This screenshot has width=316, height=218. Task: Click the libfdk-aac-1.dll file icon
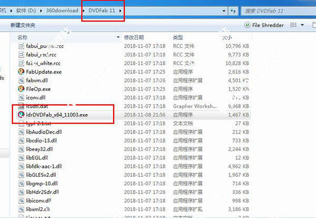pyautogui.click(x=21, y=166)
